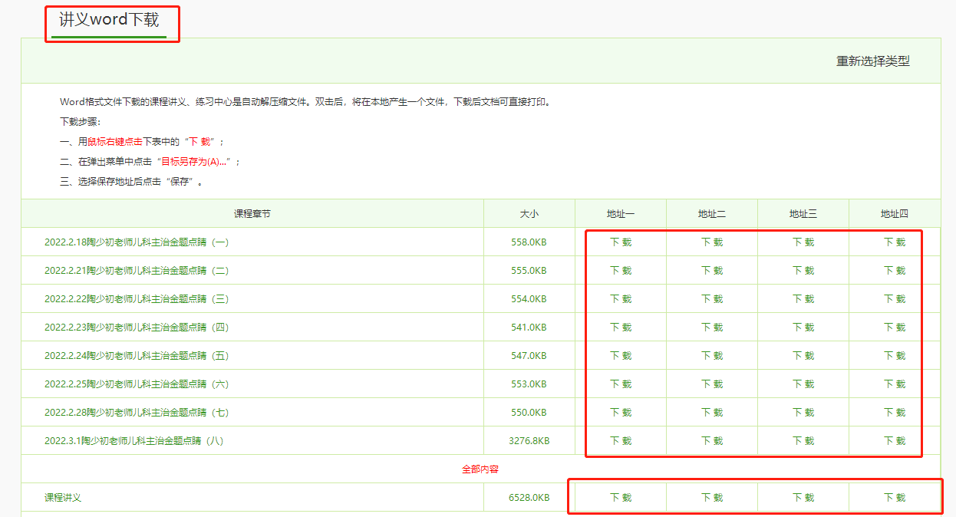
Task: Download lecture (一) from 地址一
Action: point(621,242)
